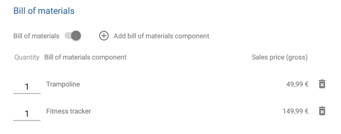
Task: Click the Bill of materials toggle label
Action: pos(36,36)
